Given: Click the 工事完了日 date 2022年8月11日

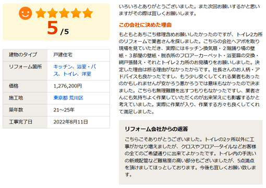Looking at the screenshot, I should tap(70, 122).
